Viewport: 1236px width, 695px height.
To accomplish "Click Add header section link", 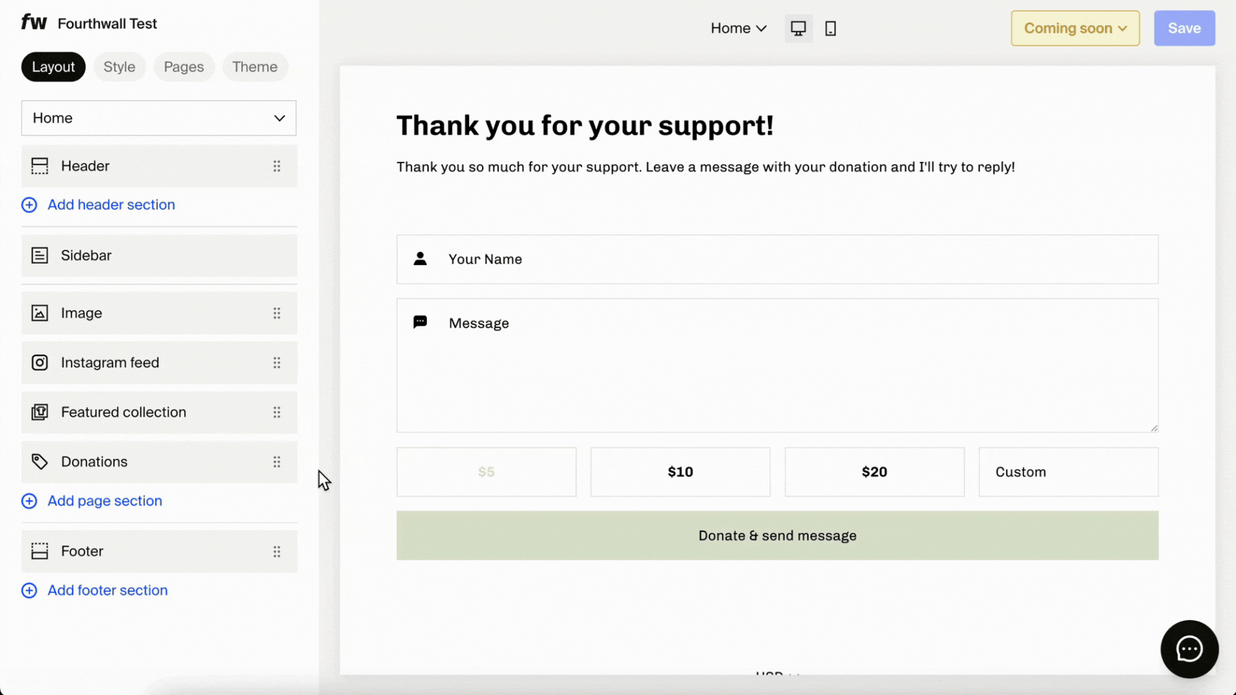I will pyautogui.click(x=111, y=205).
